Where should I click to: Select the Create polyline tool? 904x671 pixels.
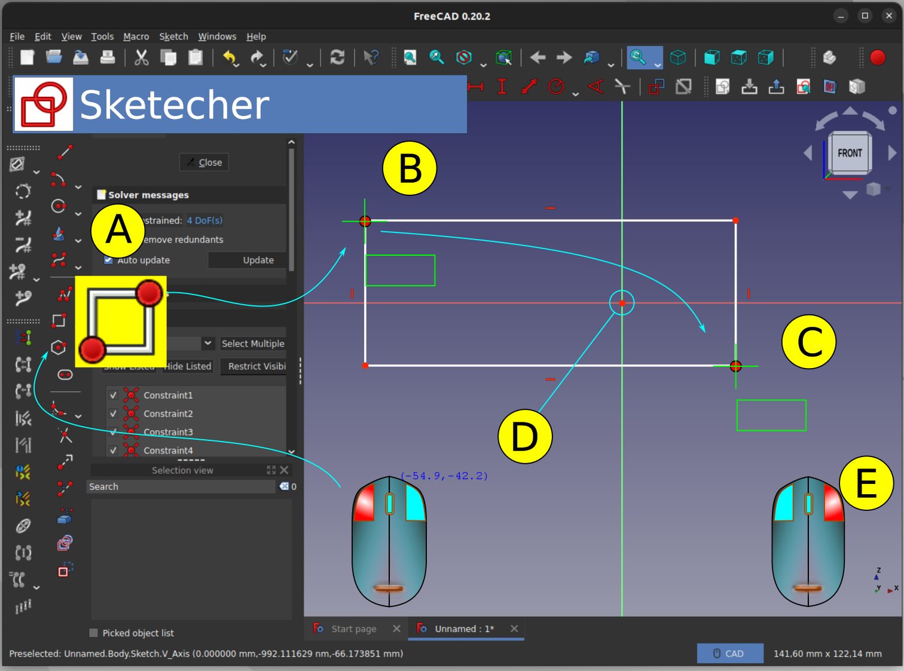[65, 294]
